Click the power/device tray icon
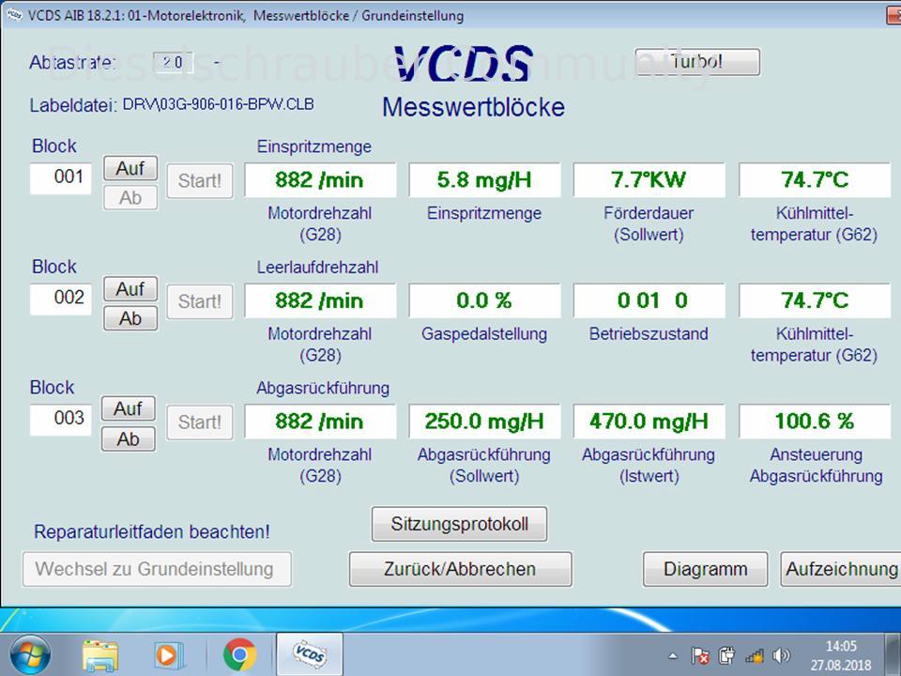This screenshot has width=901, height=676. pos(726,655)
